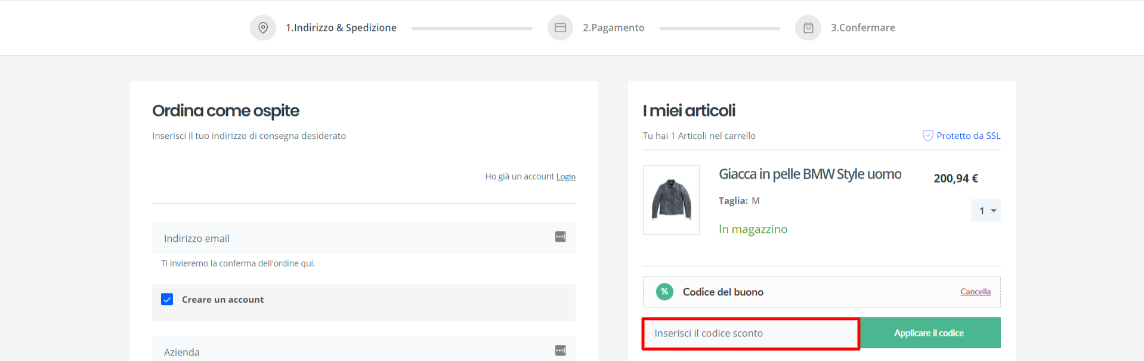Focus the Inserisci il codice sconto field
This screenshot has height=361, width=1144.
point(751,333)
